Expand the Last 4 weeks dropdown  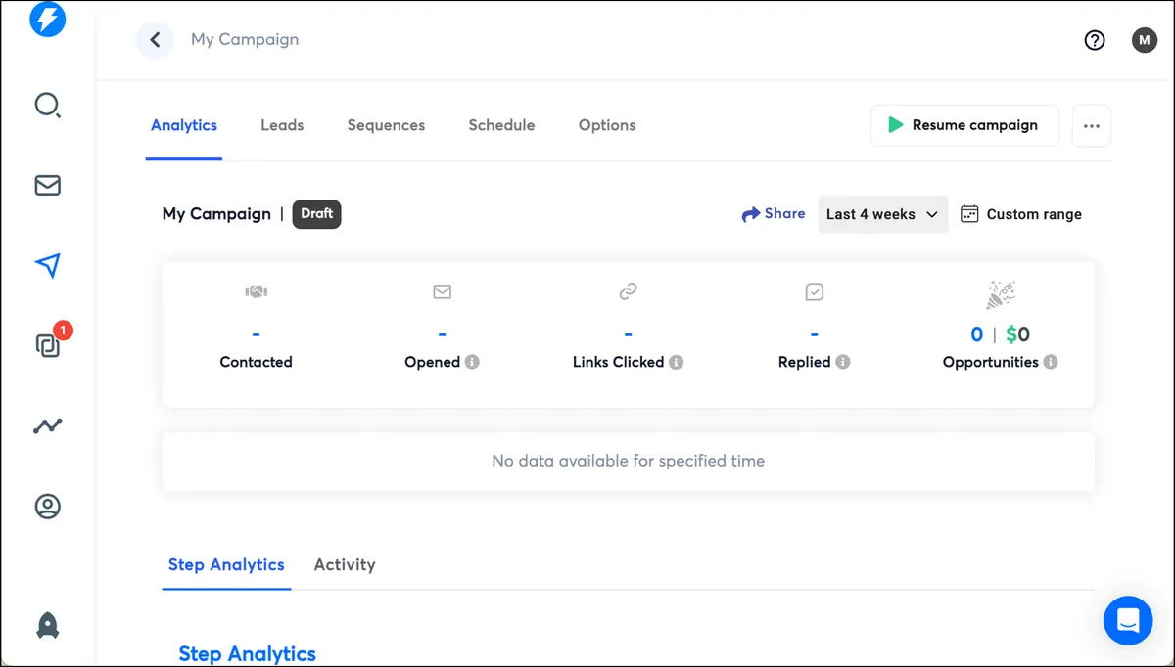coord(883,214)
